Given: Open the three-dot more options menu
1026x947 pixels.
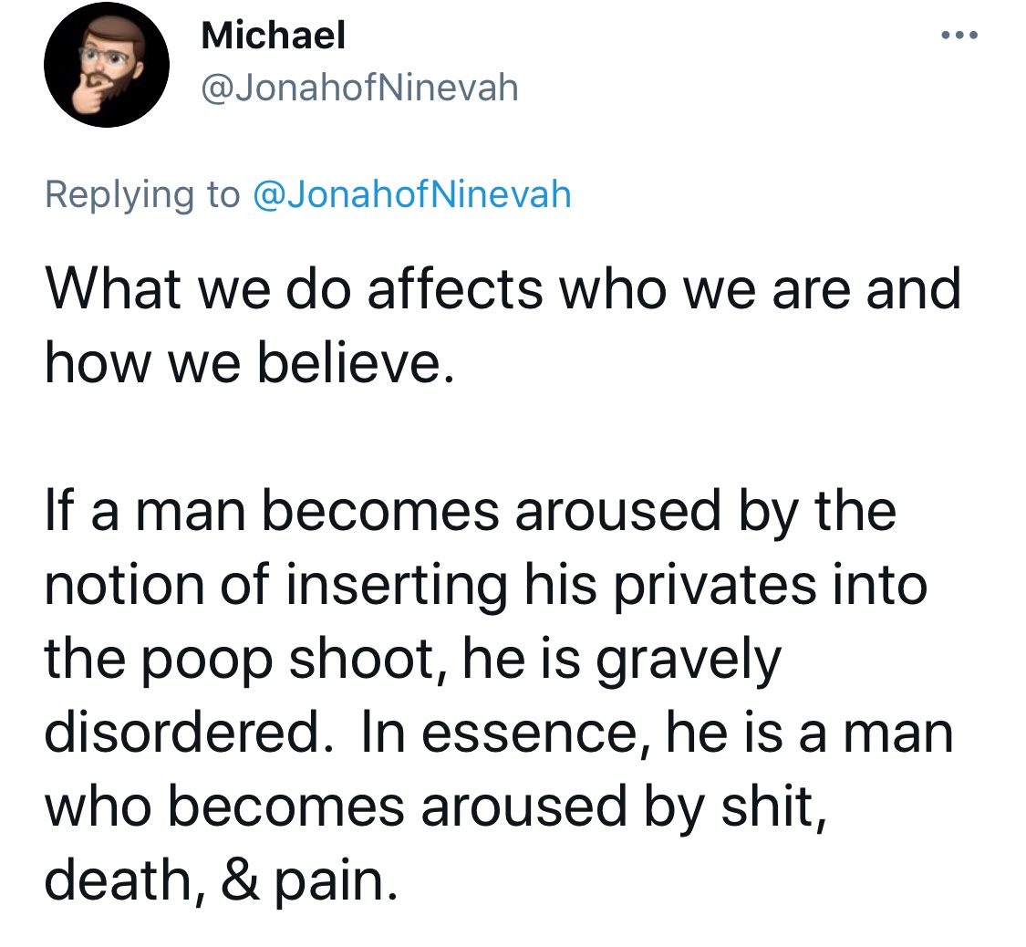Looking at the screenshot, I should [959, 36].
